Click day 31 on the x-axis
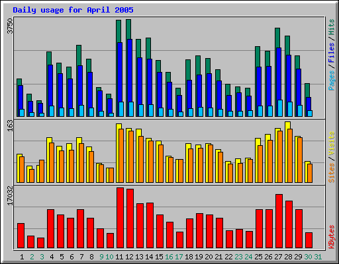 (x=318, y=257)
